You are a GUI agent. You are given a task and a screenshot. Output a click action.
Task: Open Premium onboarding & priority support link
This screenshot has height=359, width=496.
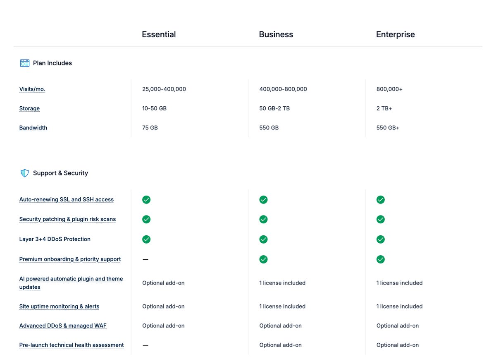click(70, 259)
